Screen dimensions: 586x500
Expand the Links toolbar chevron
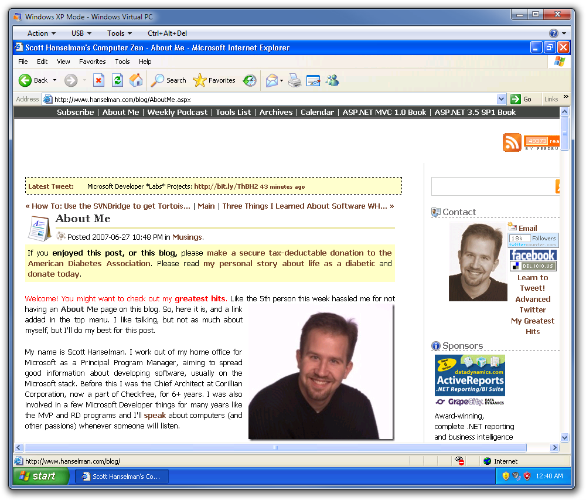tap(566, 97)
